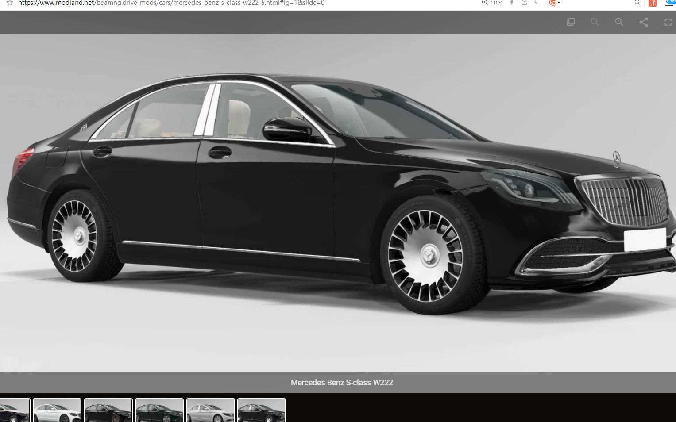
Task: Open the red translate extension icon
Action: [x=653, y=3]
